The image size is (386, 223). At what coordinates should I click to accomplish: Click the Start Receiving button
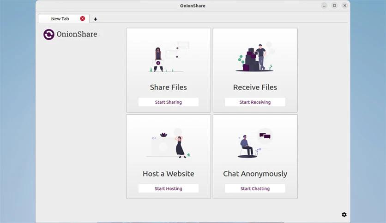coord(255,102)
